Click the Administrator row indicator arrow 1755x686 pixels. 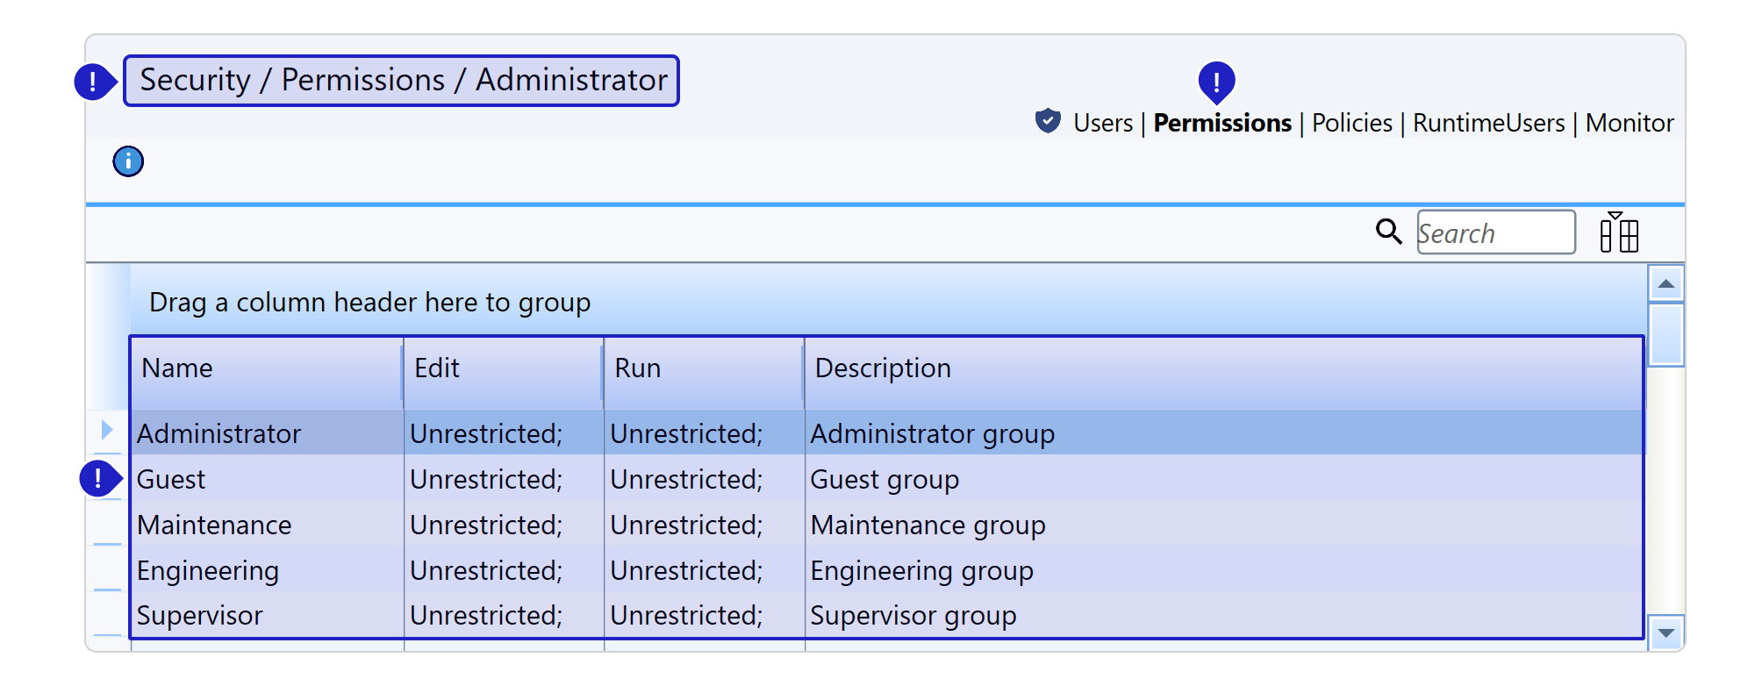point(107,430)
